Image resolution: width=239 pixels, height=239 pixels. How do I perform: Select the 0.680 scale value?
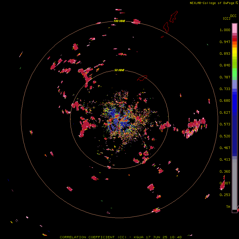click(x=225, y=101)
